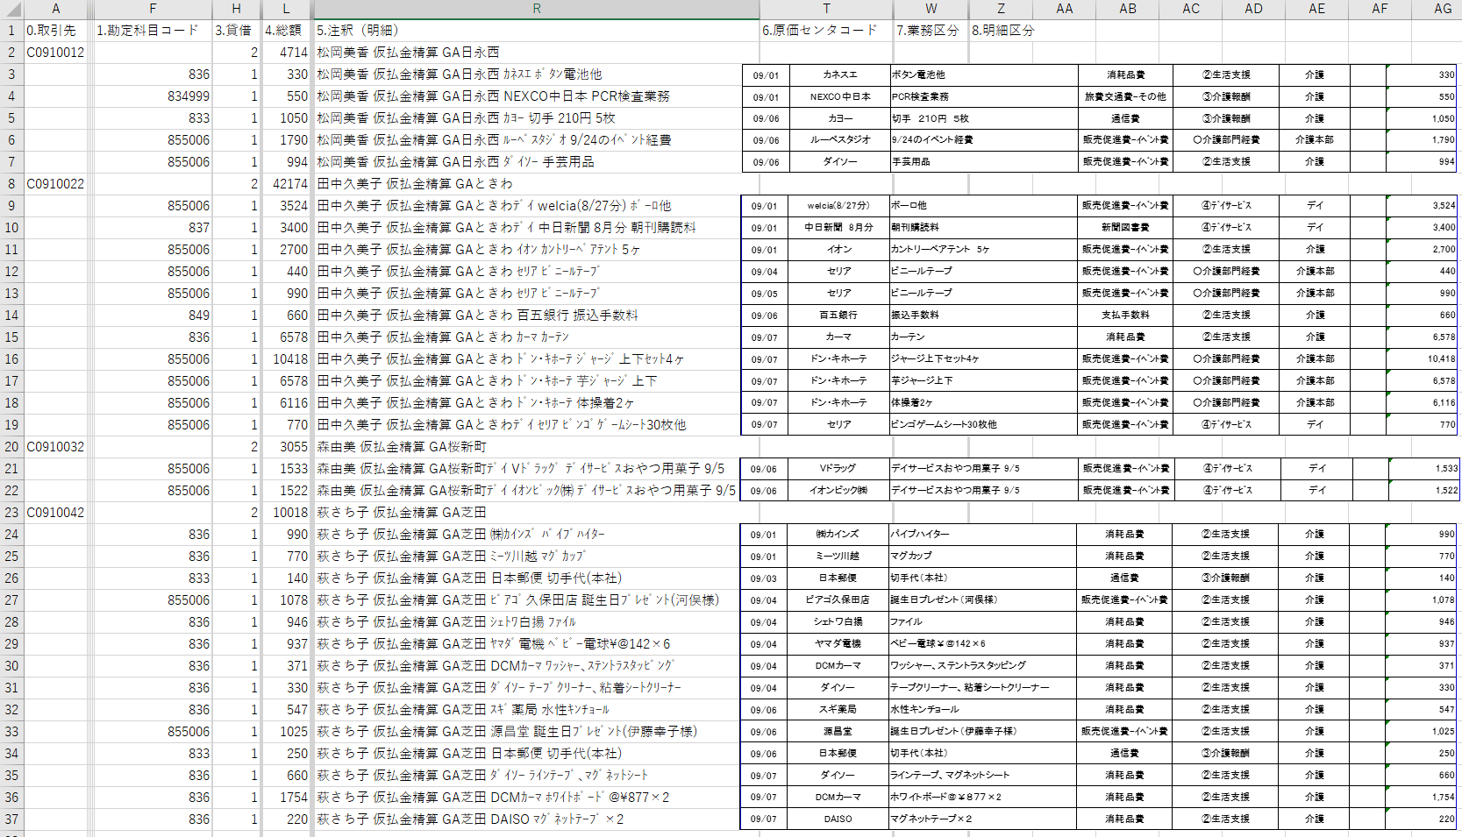This screenshot has width=1462, height=837.
Task: Select the 8.明細区分 header cell
Action: point(1001,31)
